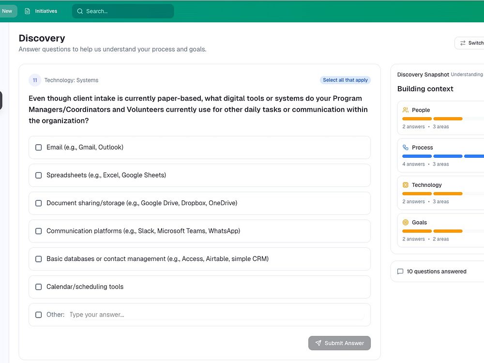
Task: Click the People group icon
Action: click(x=406, y=110)
